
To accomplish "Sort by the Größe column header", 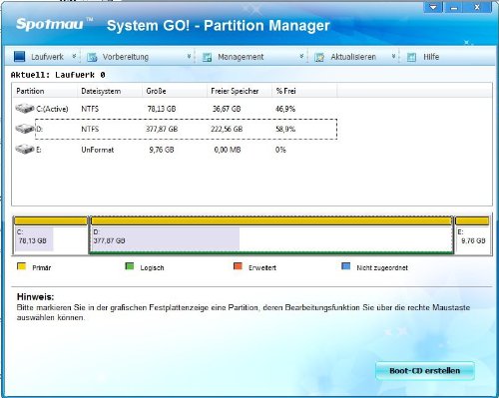I will pyautogui.click(x=175, y=91).
